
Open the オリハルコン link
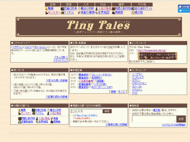[x=40, y=47]
